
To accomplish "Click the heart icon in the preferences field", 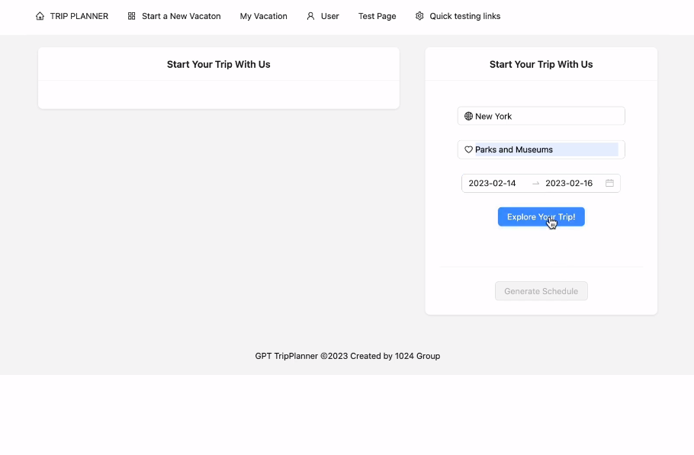I will coord(468,150).
